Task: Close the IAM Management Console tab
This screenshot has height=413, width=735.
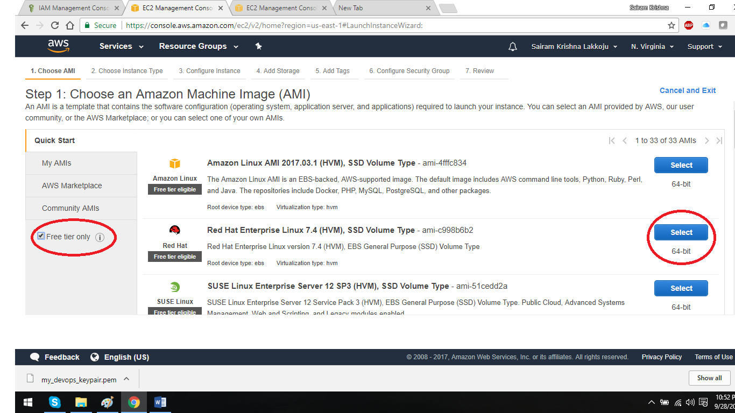Action: 117,8
